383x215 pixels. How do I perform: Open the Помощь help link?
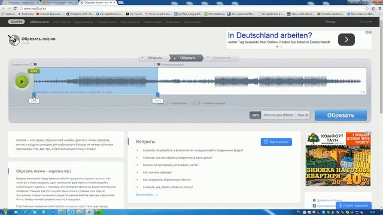(x=330, y=21)
